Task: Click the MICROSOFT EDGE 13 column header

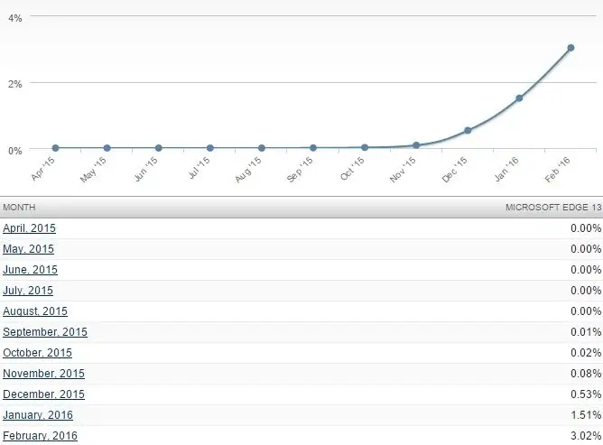Action: (x=553, y=208)
